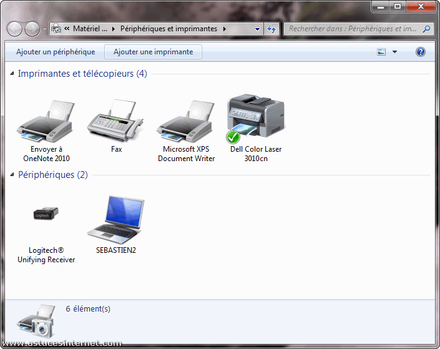Screen dimensions: 440x349
Task: Select the Fax device icon
Action: coord(115,120)
